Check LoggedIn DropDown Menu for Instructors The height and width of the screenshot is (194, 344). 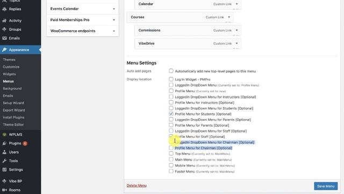point(171,96)
